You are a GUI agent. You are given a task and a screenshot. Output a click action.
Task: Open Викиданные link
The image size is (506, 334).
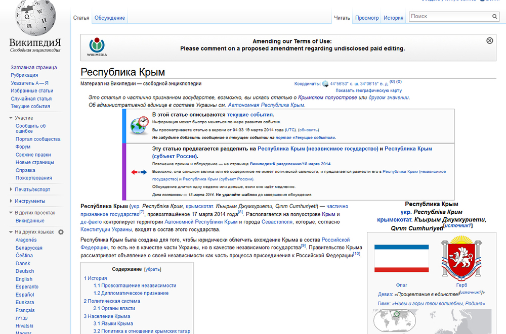30,221
